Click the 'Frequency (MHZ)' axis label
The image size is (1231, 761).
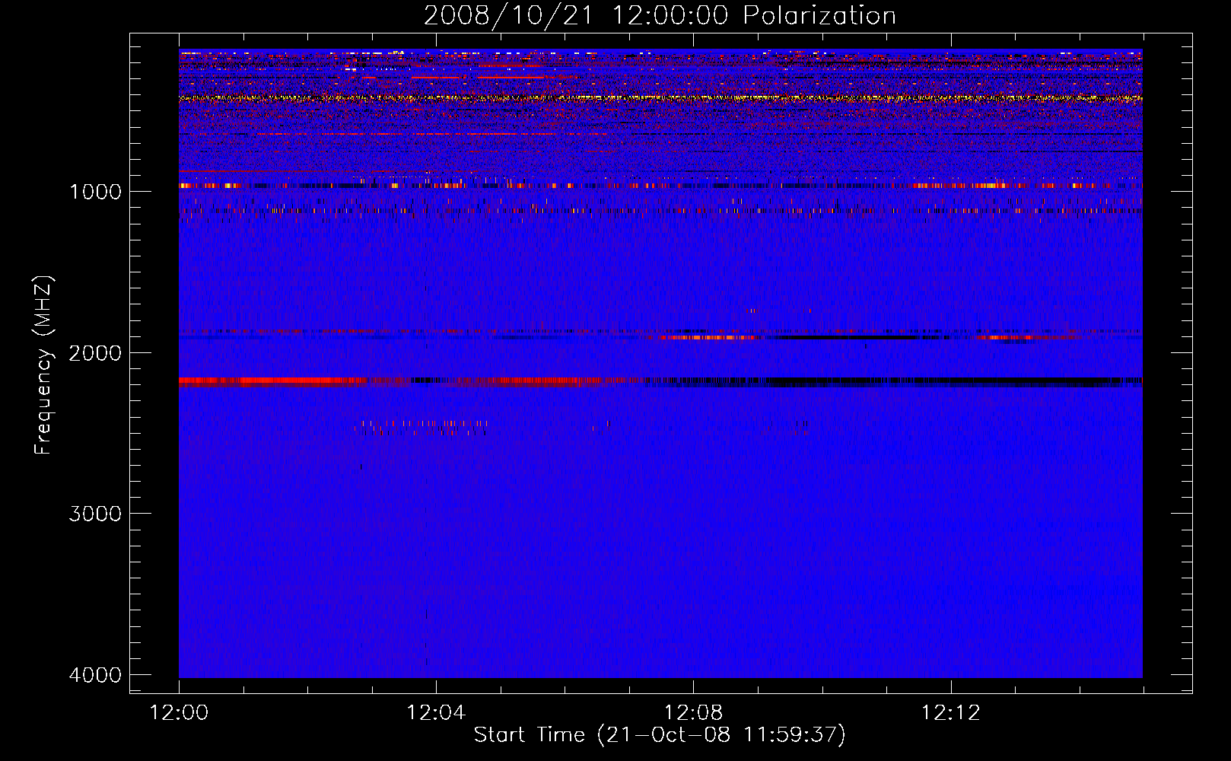click(x=43, y=365)
